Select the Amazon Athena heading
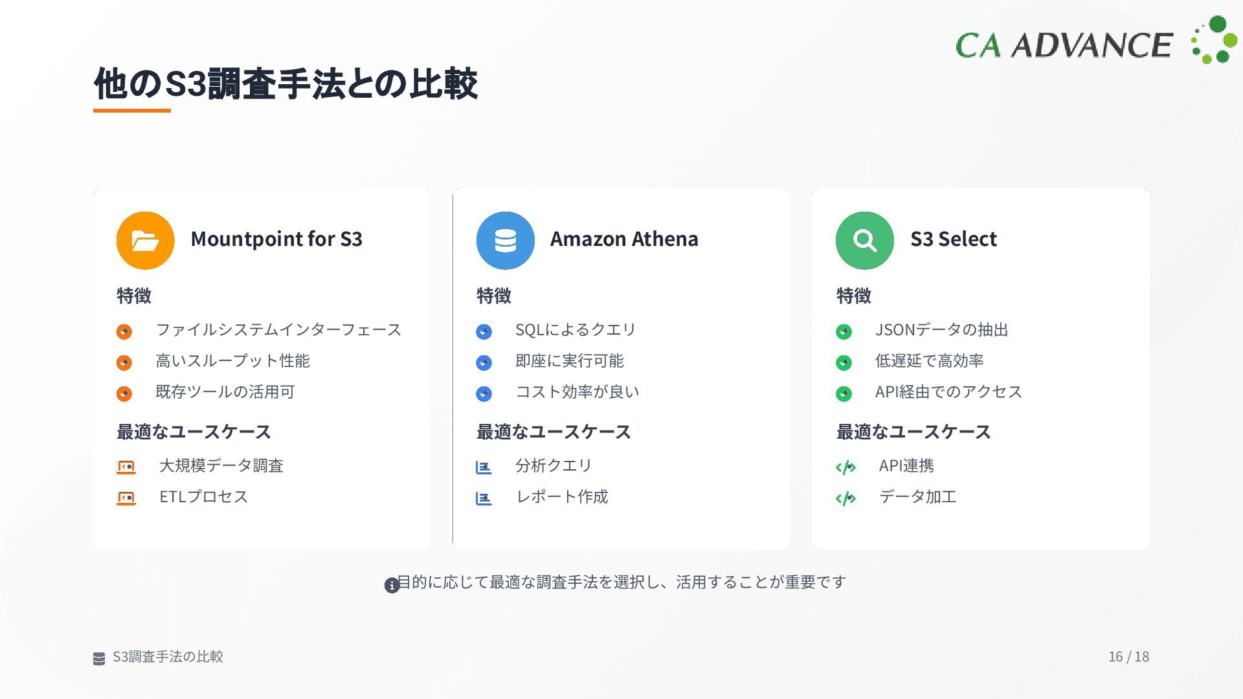This screenshot has height=699, width=1243. point(624,239)
